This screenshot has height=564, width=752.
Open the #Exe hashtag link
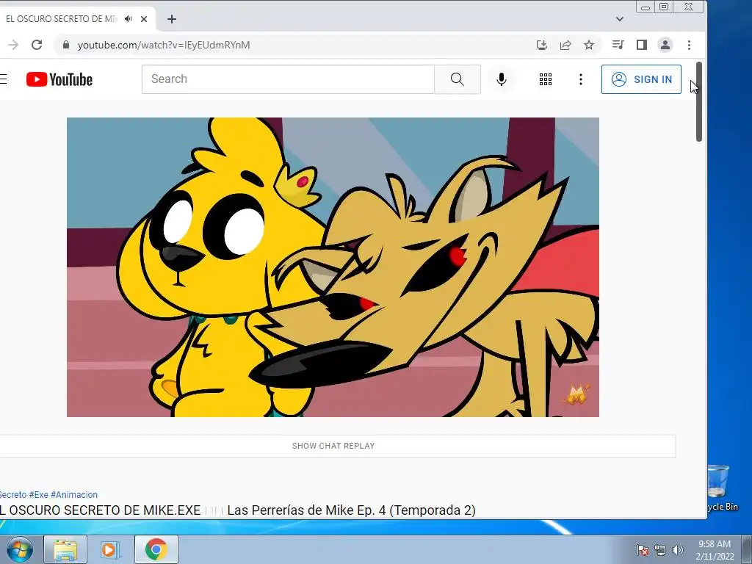(x=38, y=494)
